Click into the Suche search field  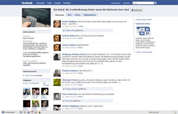click(x=143, y=3)
